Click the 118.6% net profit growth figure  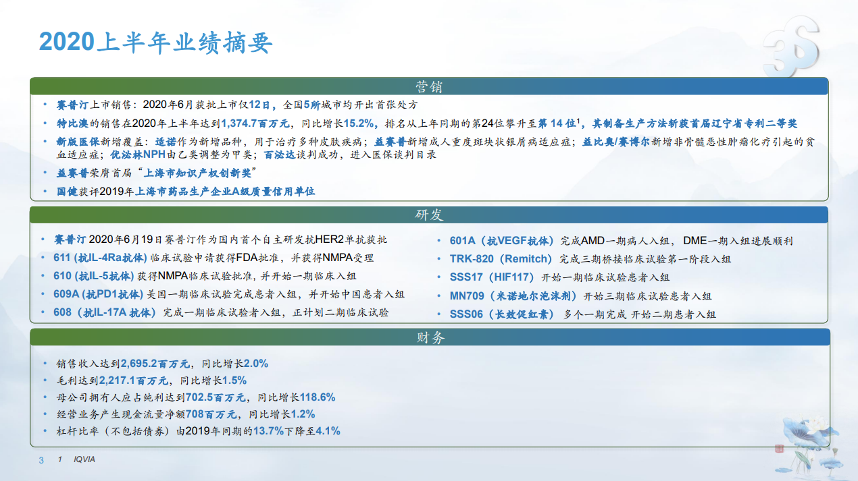[313, 397]
